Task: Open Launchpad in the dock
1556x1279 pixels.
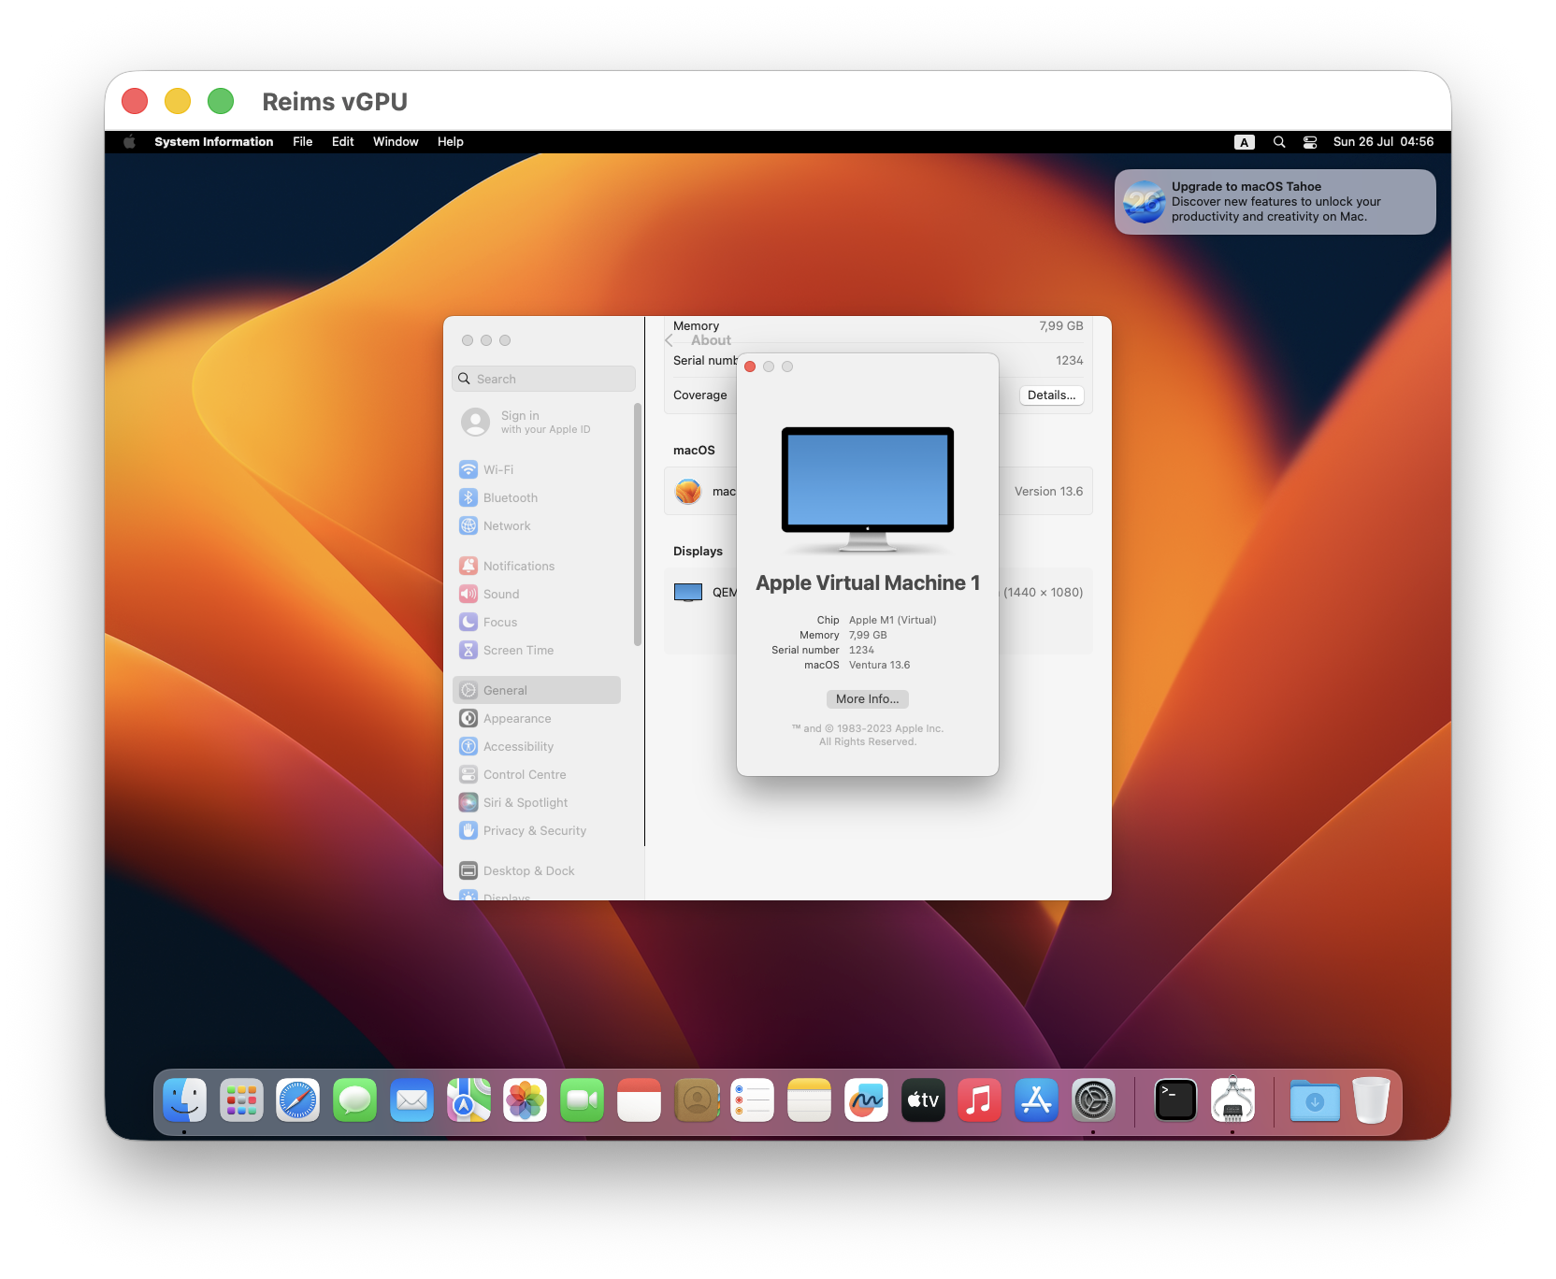Action: (241, 1100)
